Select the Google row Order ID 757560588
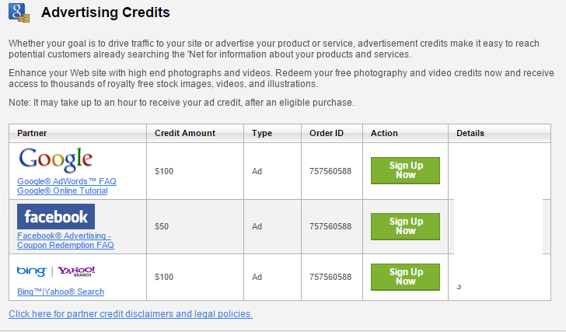The height and width of the screenshot is (332, 566). tap(330, 171)
